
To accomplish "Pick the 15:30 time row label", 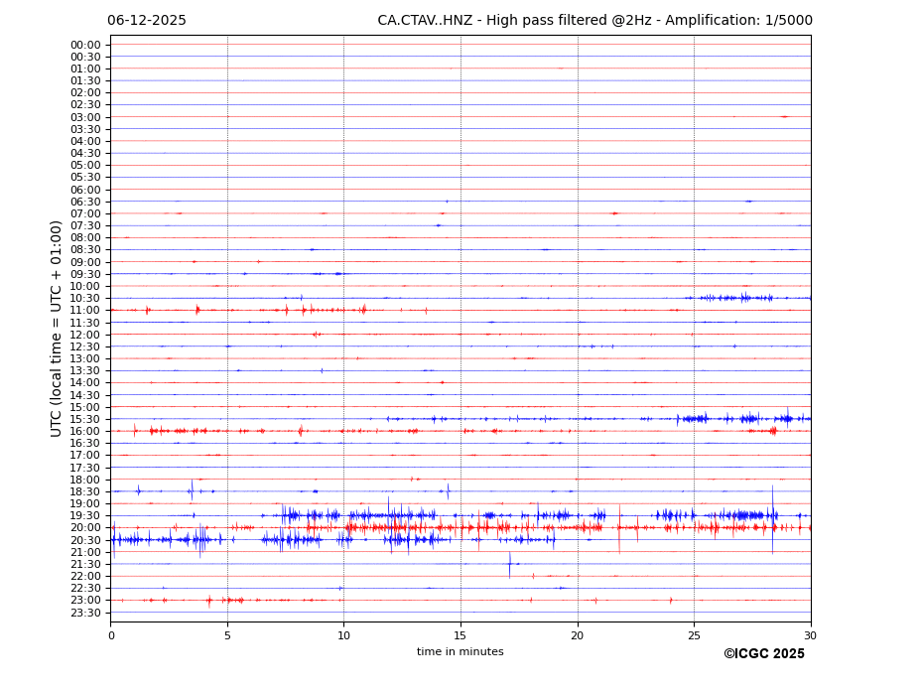I will pos(85,419).
